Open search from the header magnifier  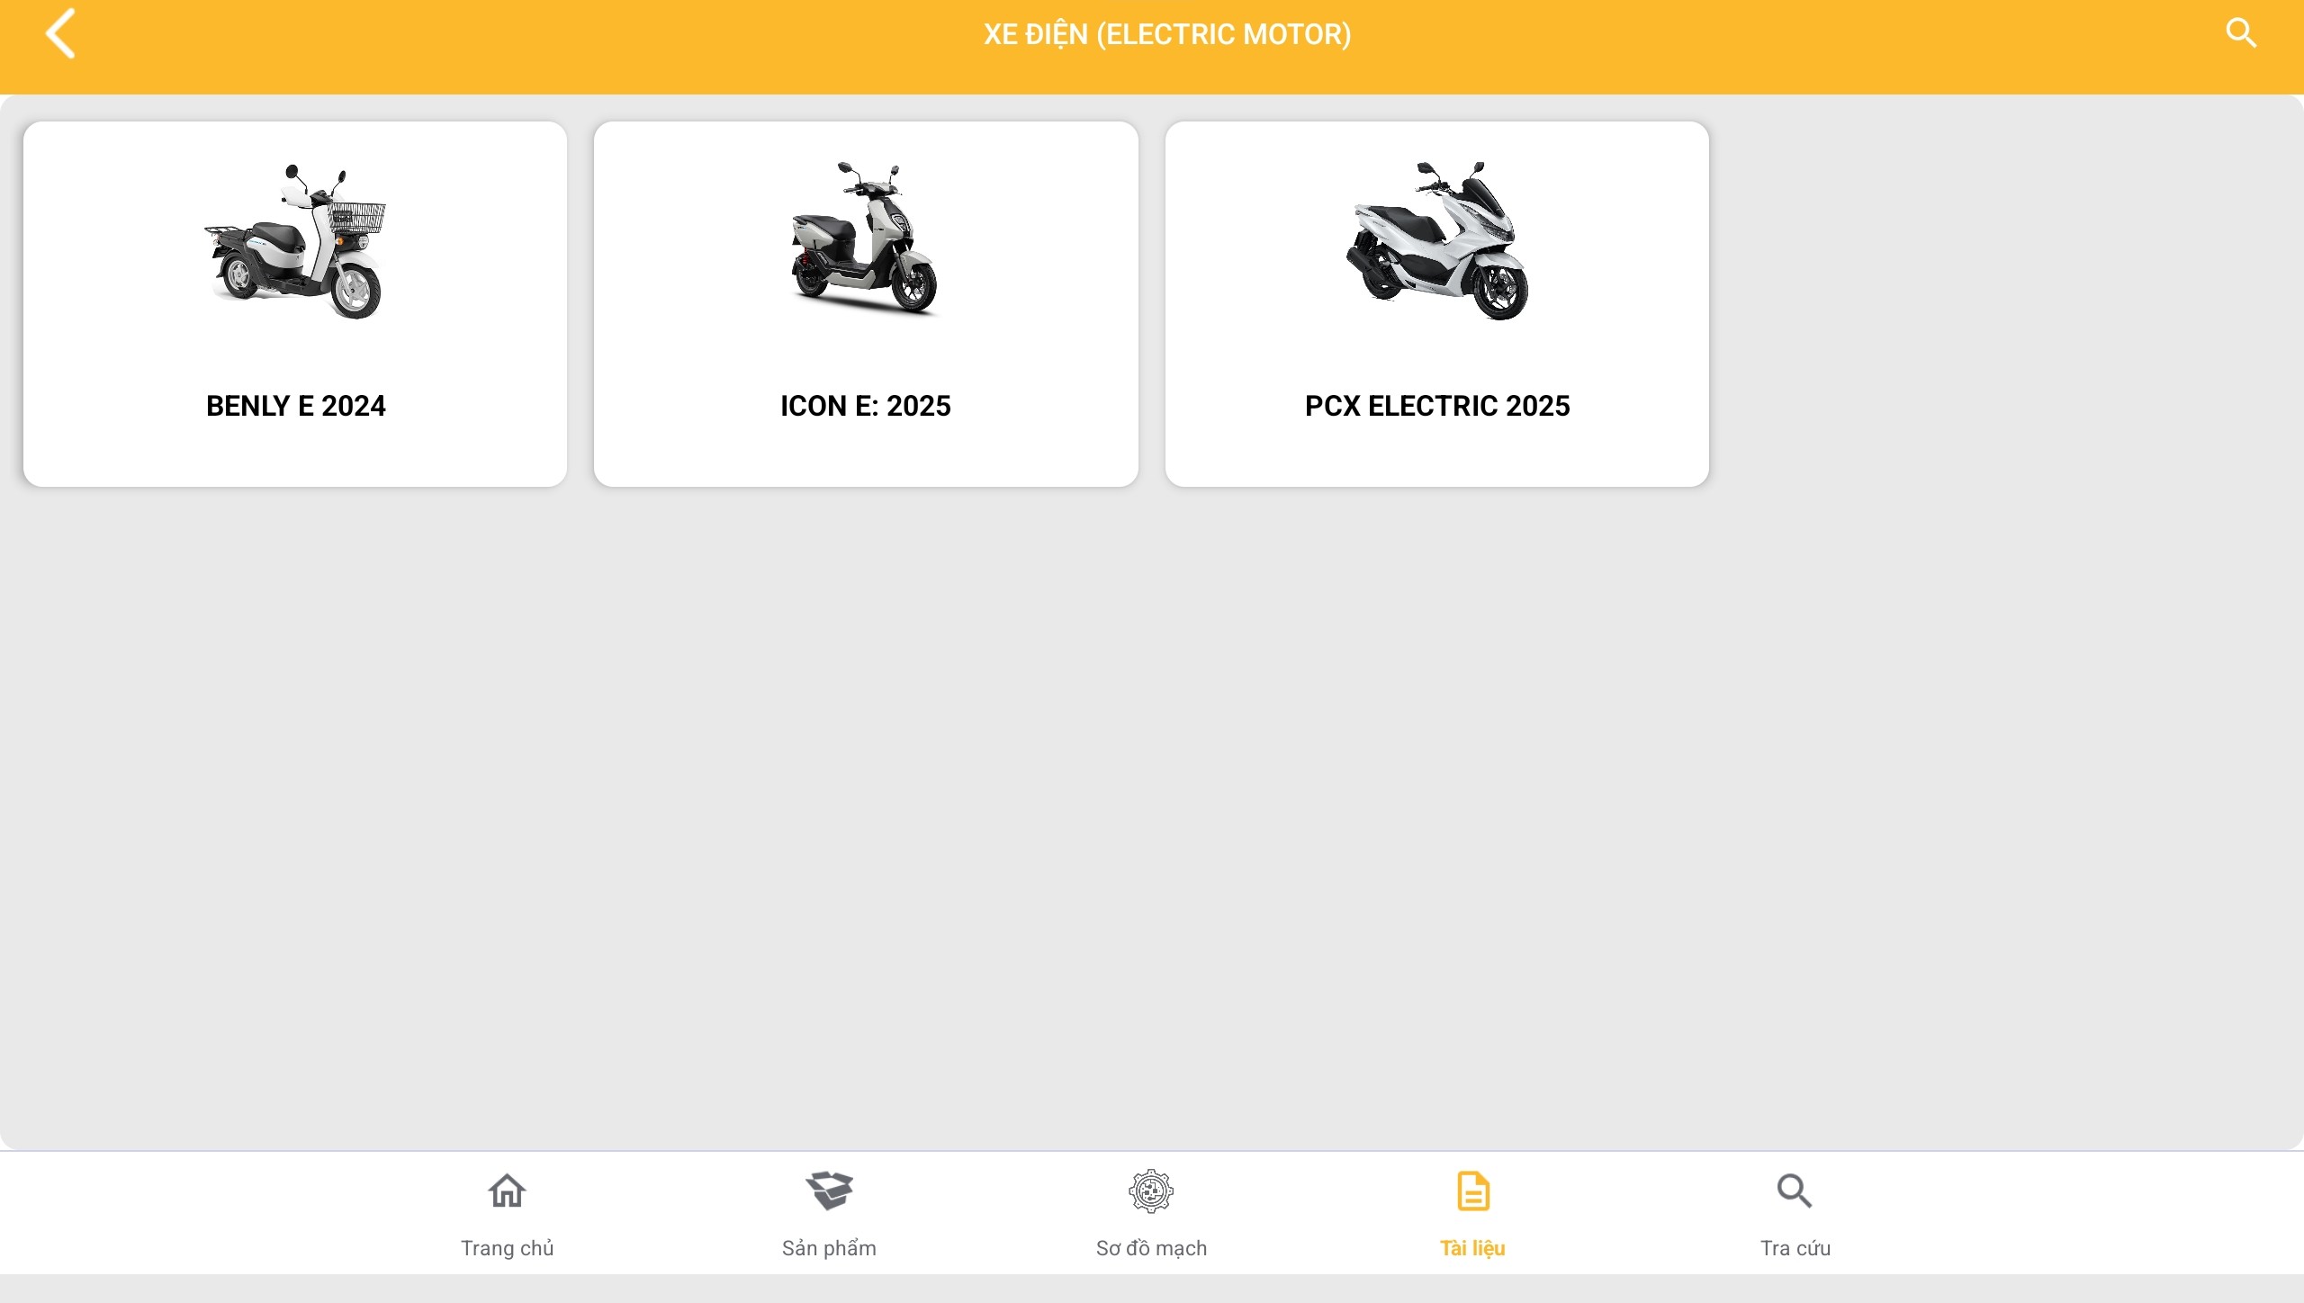(x=2241, y=33)
